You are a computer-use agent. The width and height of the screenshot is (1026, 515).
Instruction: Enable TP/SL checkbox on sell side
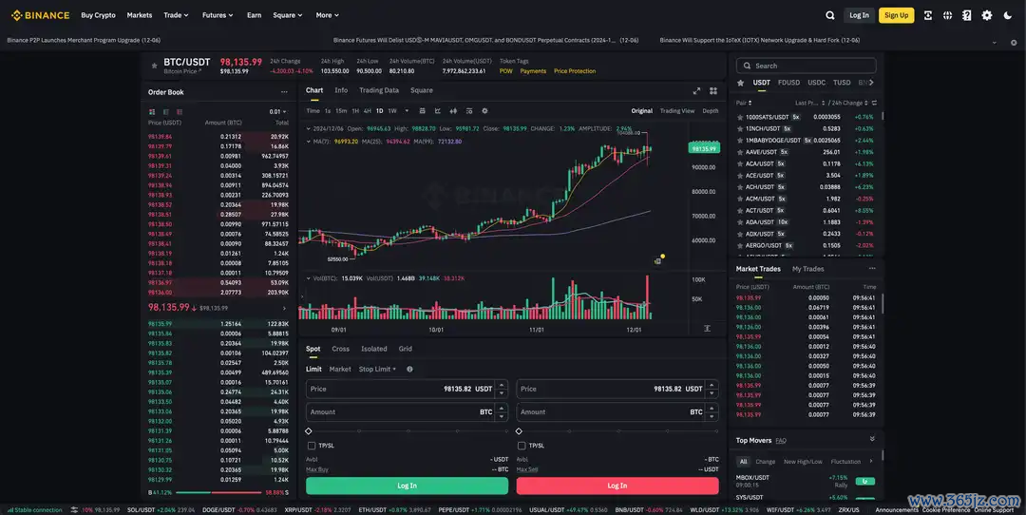coord(522,446)
